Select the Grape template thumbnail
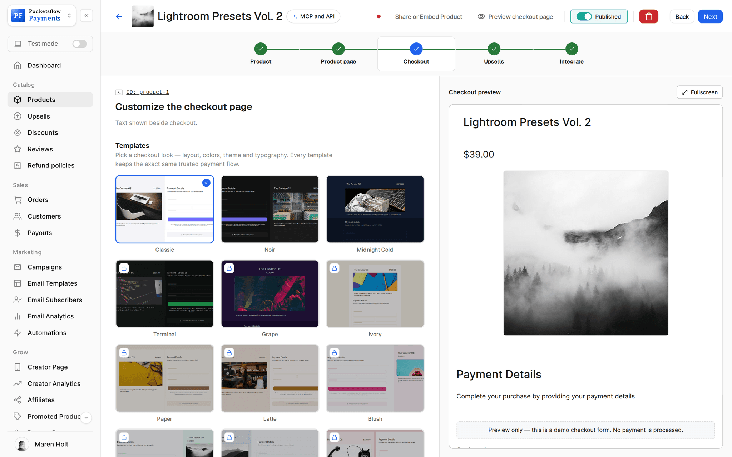 (x=270, y=293)
